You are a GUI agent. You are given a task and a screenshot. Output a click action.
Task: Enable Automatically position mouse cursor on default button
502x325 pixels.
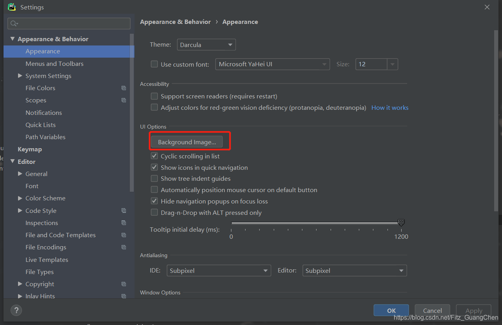155,190
